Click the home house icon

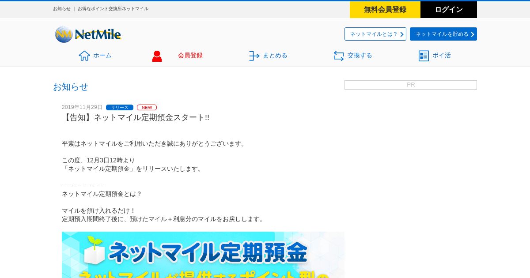(x=84, y=56)
